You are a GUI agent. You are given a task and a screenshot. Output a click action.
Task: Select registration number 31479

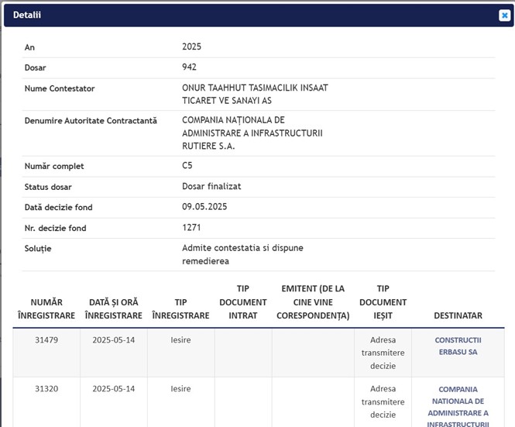pyautogui.click(x=46, y=340)
